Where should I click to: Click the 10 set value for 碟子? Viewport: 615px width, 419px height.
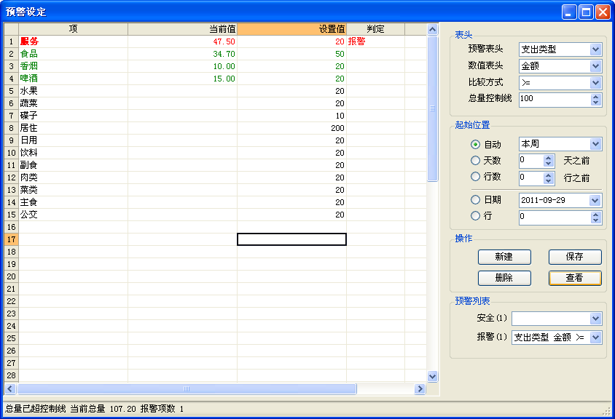(291, 116)
